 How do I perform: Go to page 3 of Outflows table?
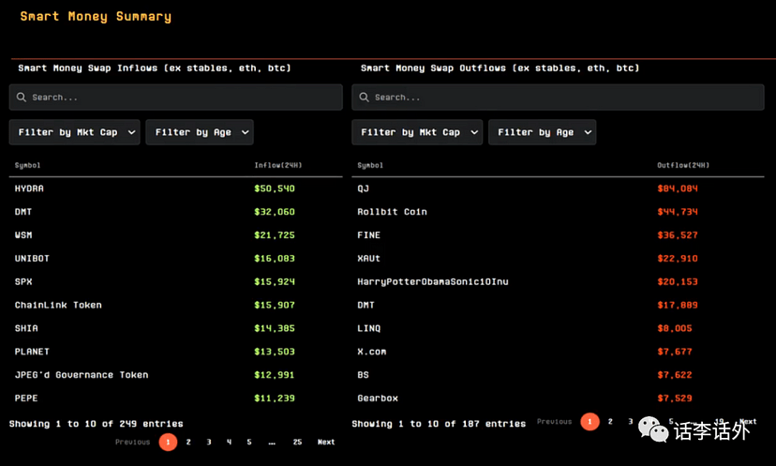[x=631, y=422]
